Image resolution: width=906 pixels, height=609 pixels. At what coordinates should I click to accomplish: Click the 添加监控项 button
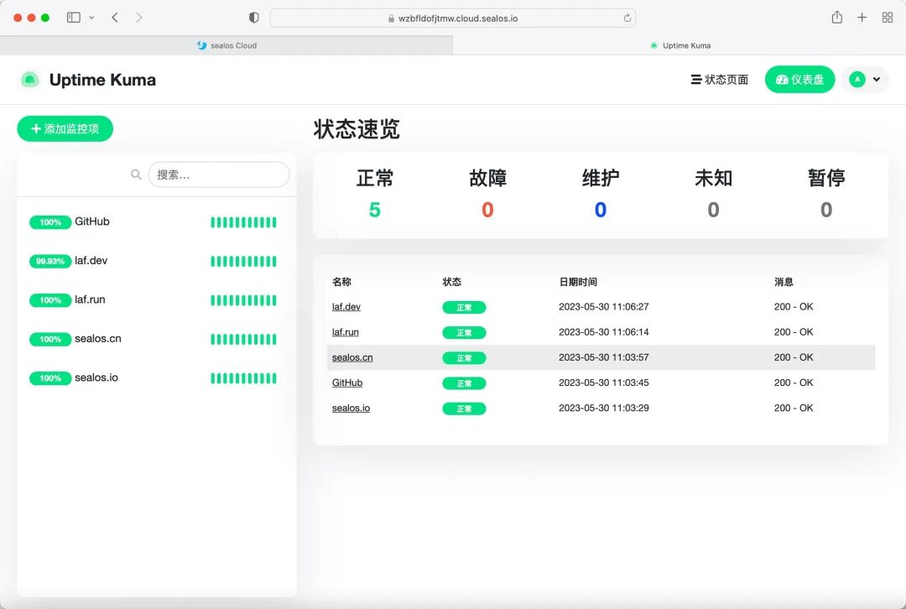(x=65, y=128)
